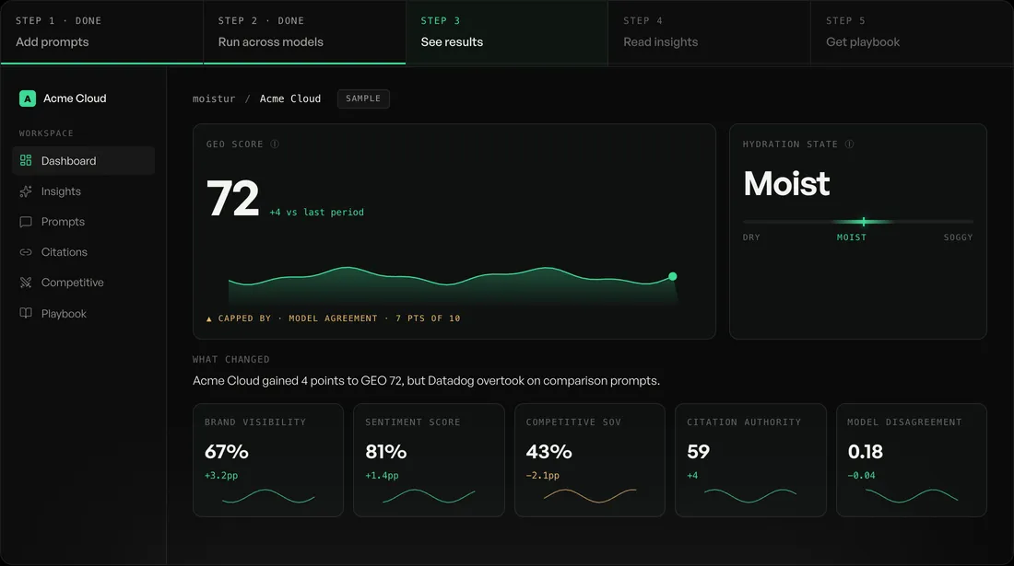Click the Model Disagreement 0.18 card
1014x566 pixels.
(912, 460)
